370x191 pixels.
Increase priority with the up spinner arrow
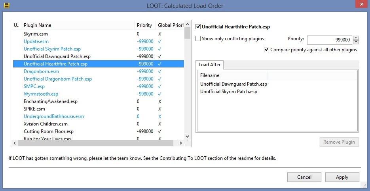(x=356, y=37)
